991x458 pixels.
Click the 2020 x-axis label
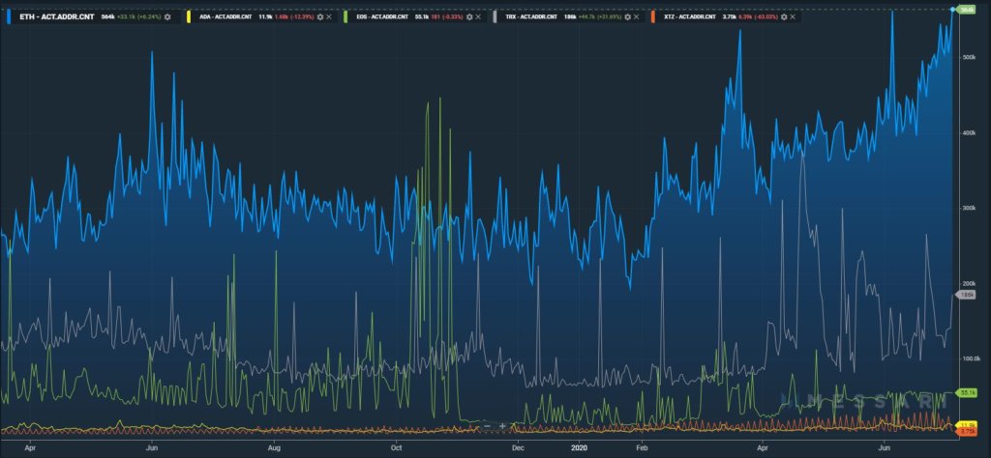pyautogui.click(x=579, y=447)
